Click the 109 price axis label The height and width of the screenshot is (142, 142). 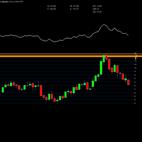pyautogui.click(x=135, y=64)
